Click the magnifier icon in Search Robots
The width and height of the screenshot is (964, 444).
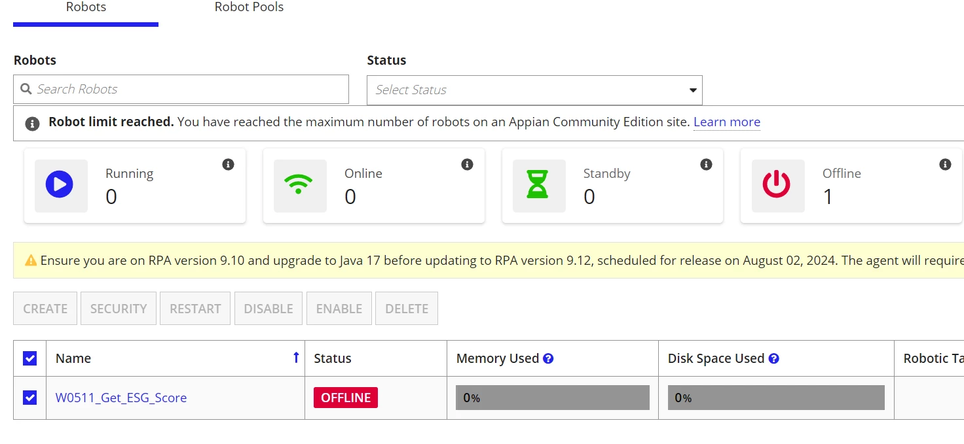pos(26,89)
